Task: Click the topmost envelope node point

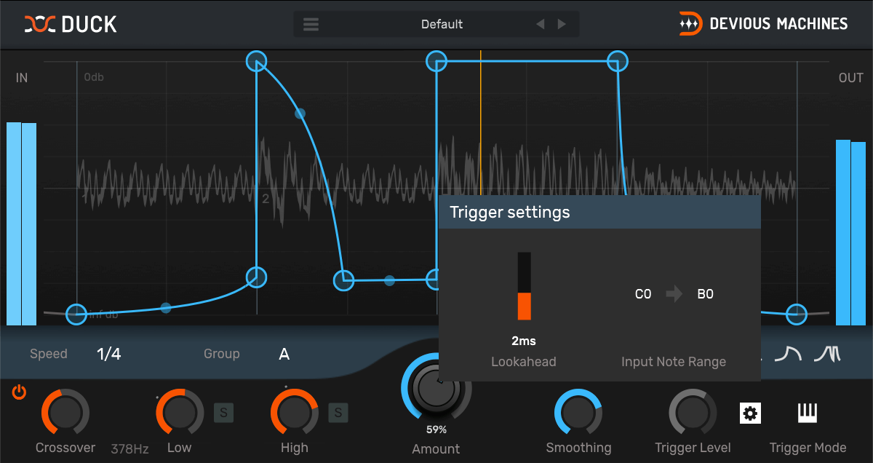Action: tap(257, 61)
